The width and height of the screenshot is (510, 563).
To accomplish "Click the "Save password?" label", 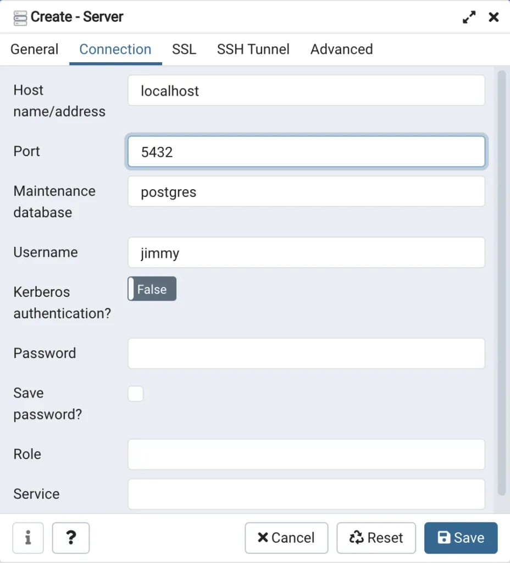I will pos(48,404).
